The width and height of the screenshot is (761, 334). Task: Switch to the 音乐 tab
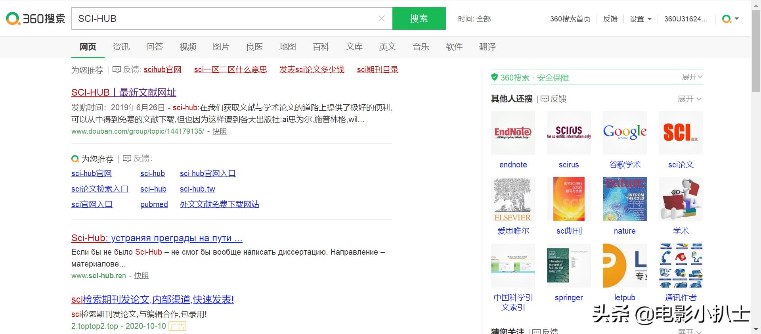421,47
